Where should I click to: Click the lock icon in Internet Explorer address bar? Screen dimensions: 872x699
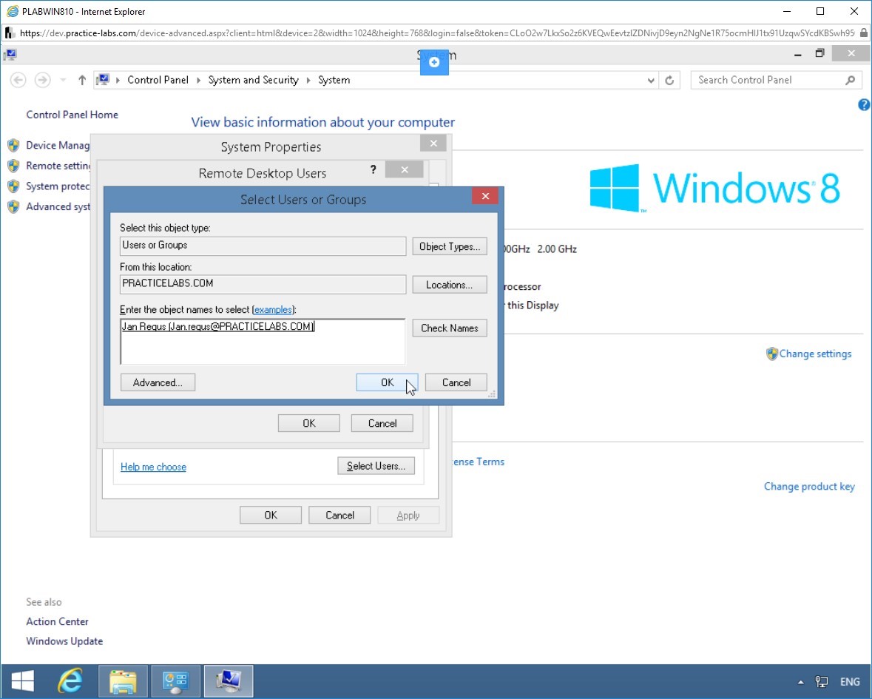point(864,33)
